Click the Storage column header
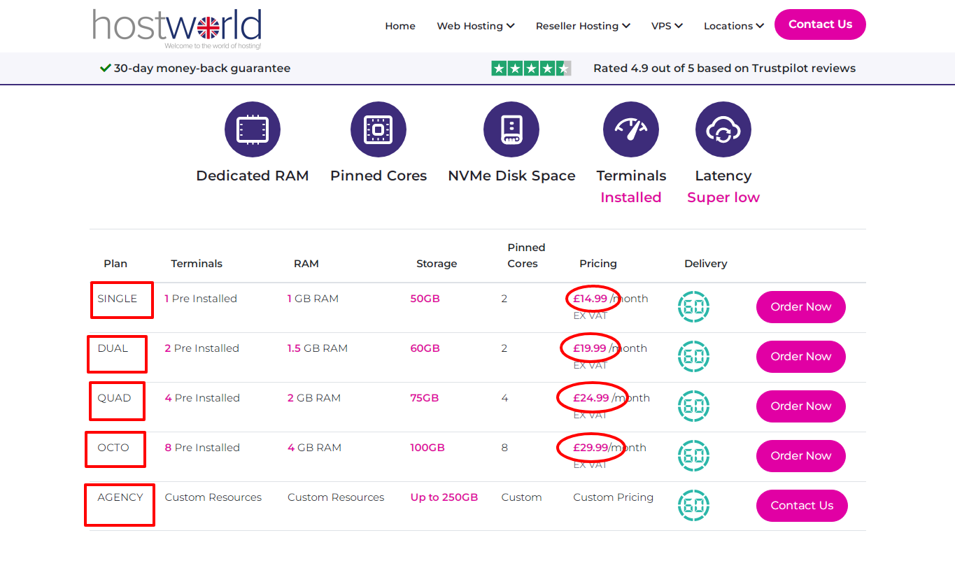 (x=437, y=264)
